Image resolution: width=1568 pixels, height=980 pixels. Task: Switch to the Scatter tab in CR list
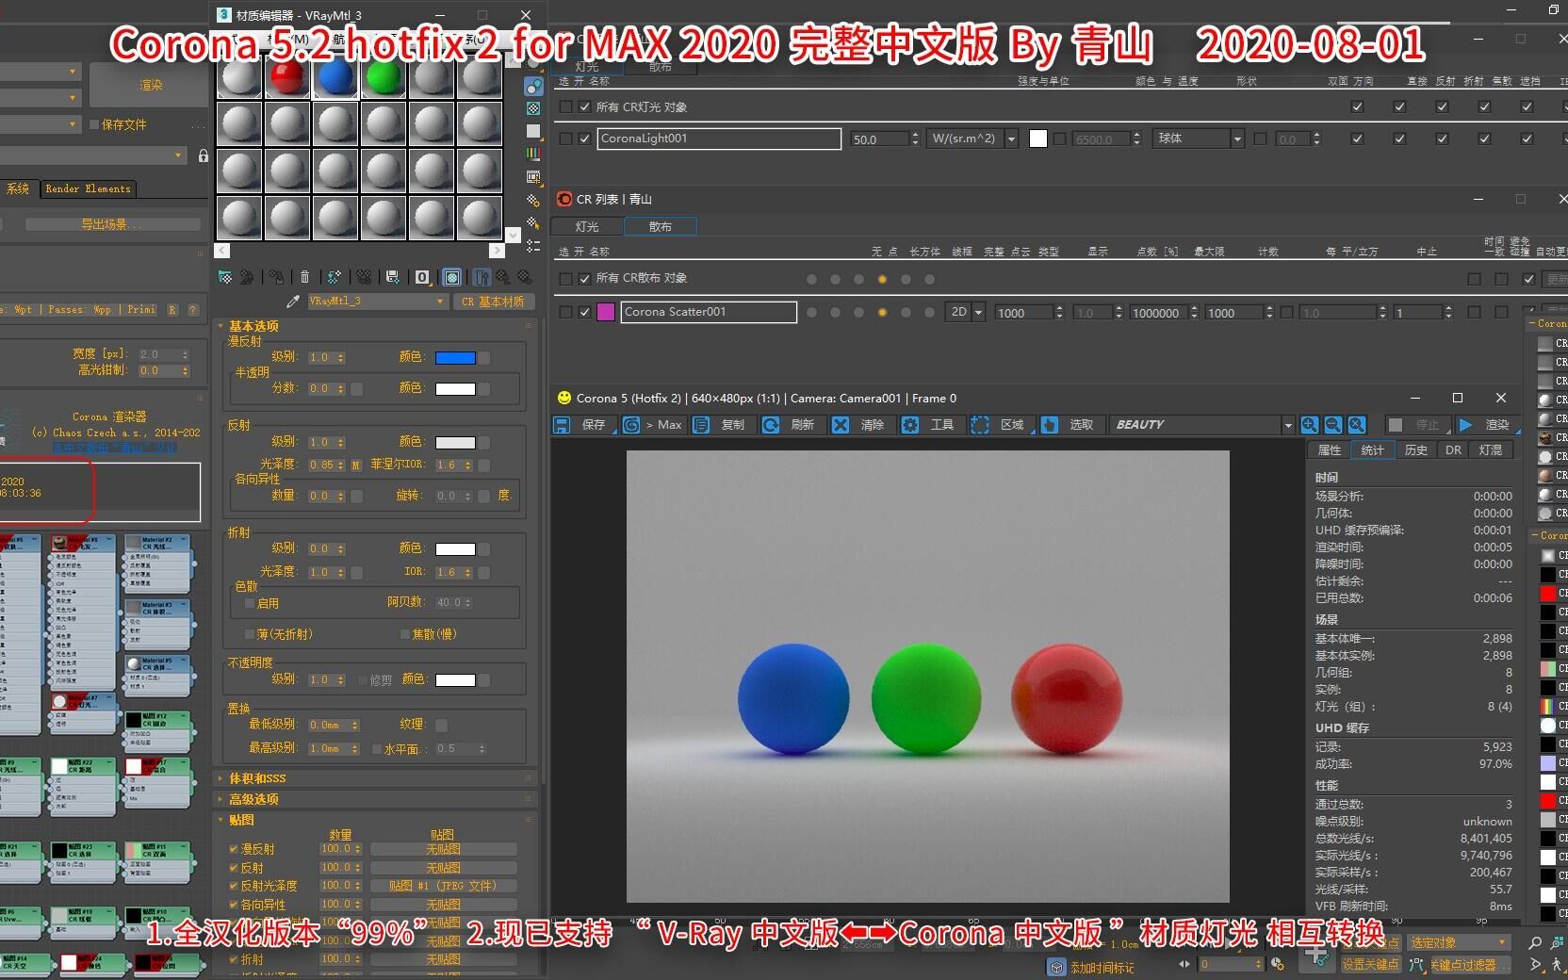click(660, 226)
